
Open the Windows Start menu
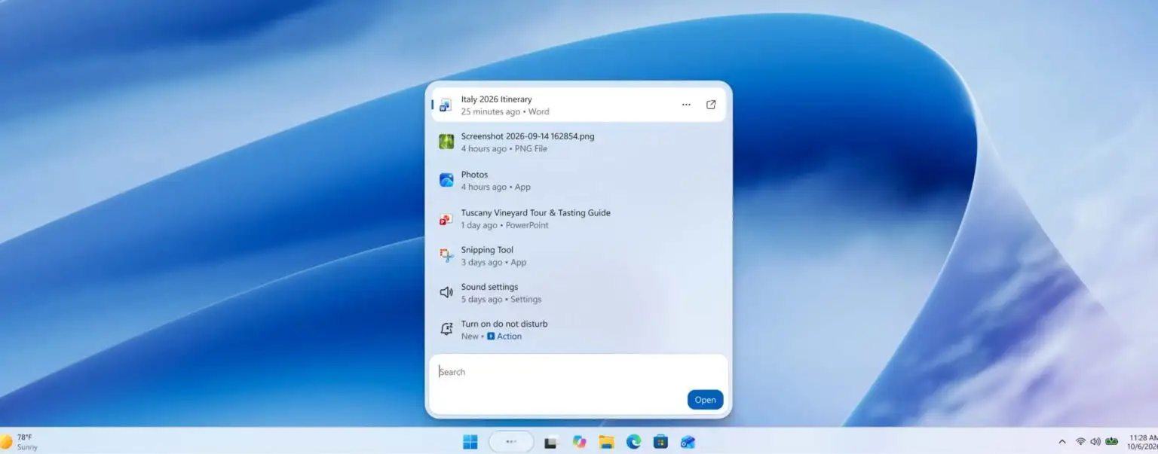[x=470, y=442]
